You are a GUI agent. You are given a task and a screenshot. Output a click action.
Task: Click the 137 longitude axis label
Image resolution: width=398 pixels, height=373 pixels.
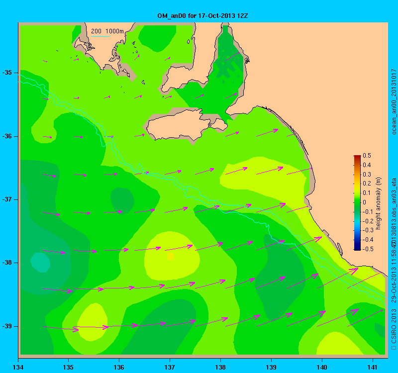170,368
